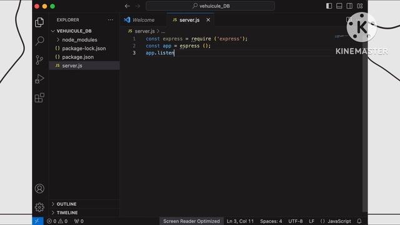
Task: Open errors and warnings status indicator
Action: coord(57,221)
